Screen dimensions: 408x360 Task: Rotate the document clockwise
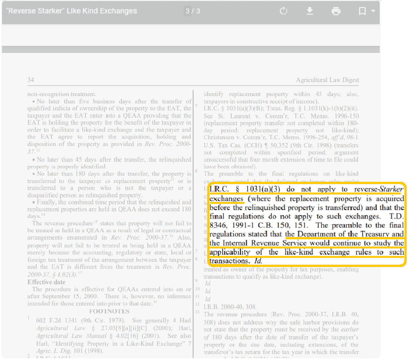284,11
